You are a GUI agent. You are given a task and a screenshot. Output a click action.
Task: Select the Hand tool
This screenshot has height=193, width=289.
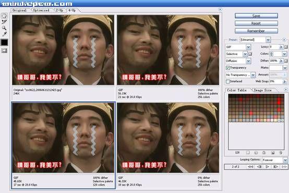coord(4,16)
